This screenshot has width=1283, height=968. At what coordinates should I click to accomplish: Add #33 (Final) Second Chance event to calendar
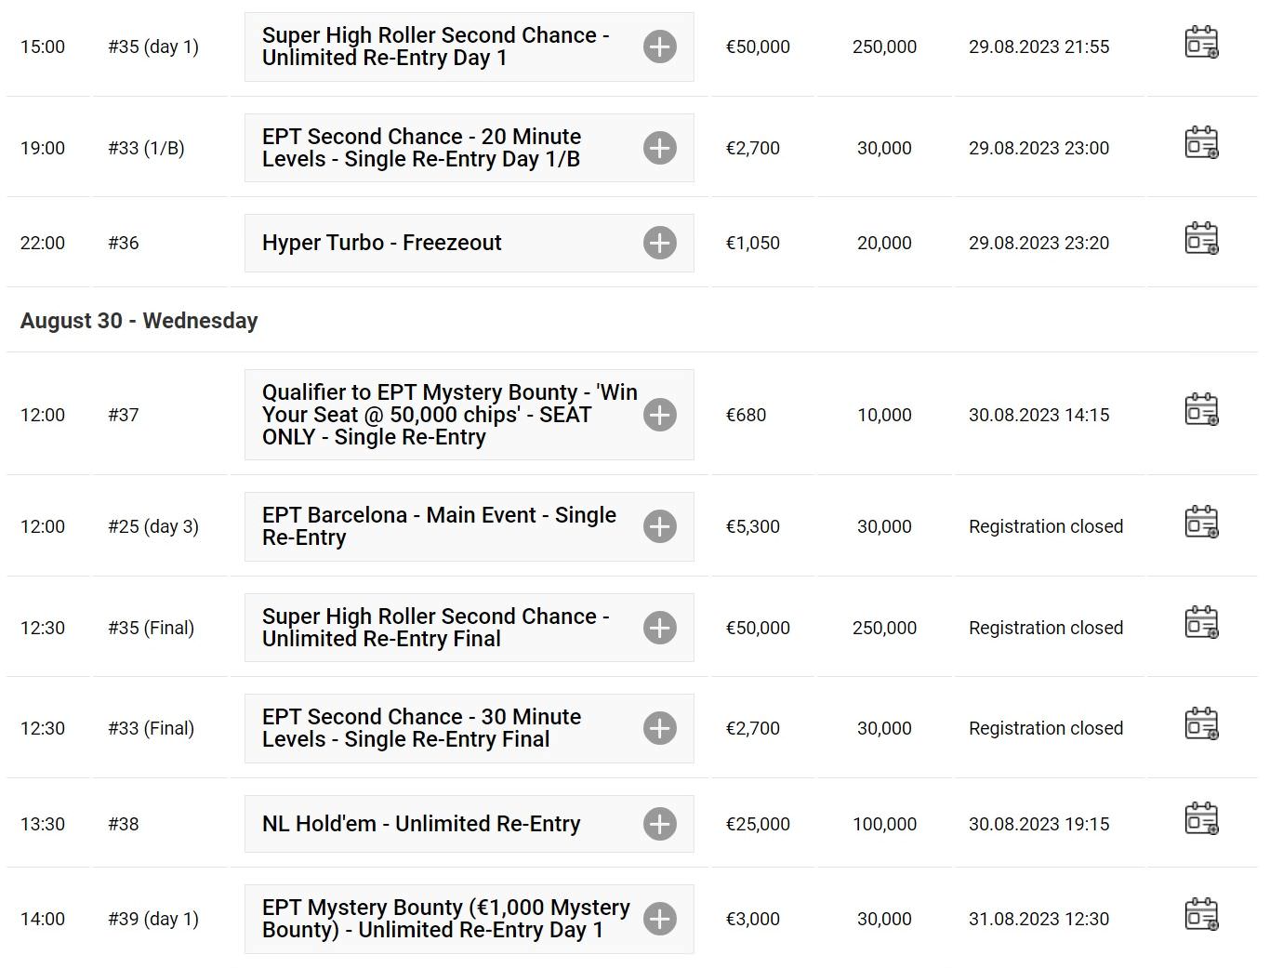coord(1201,723)
